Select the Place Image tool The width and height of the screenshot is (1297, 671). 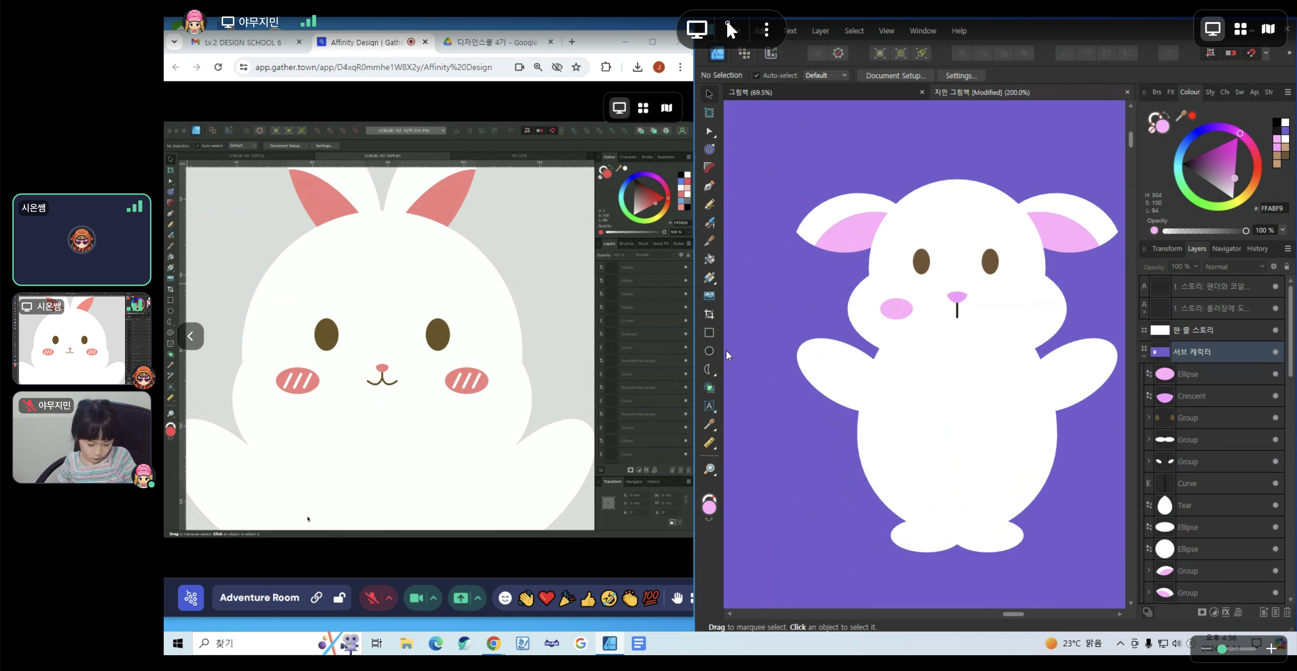[709, 296]
